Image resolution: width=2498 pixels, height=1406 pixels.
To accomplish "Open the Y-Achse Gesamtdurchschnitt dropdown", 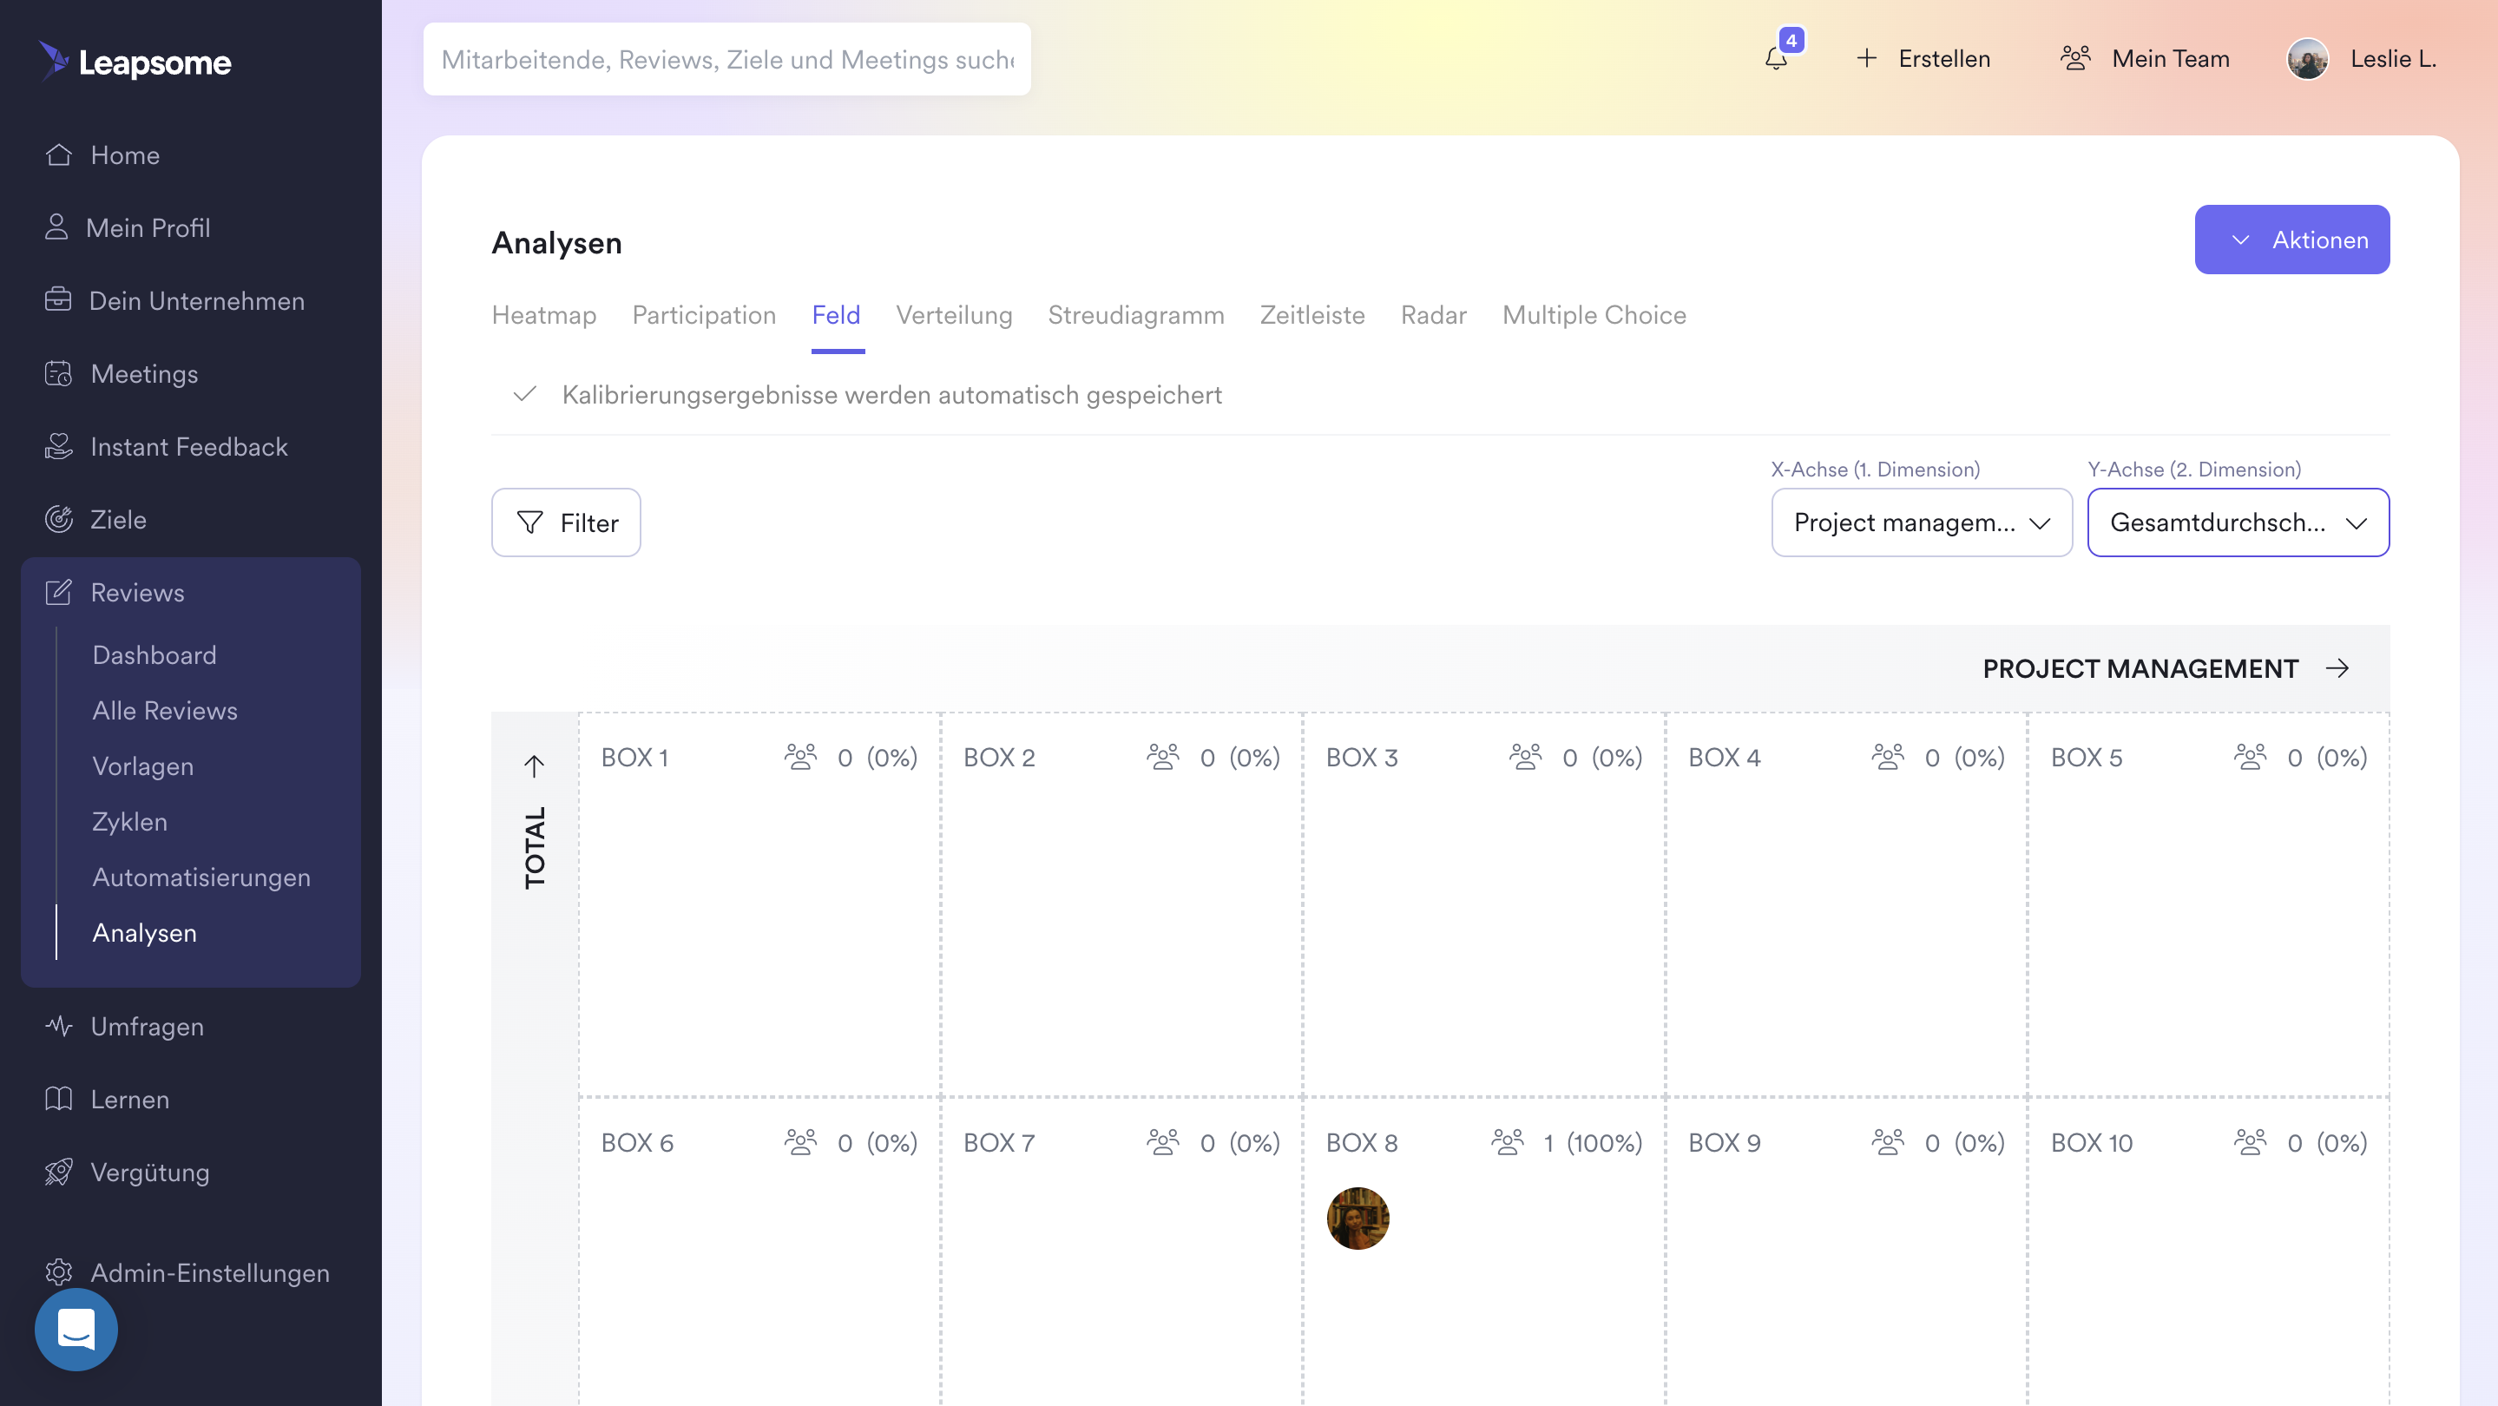I will coord(2238,522).
